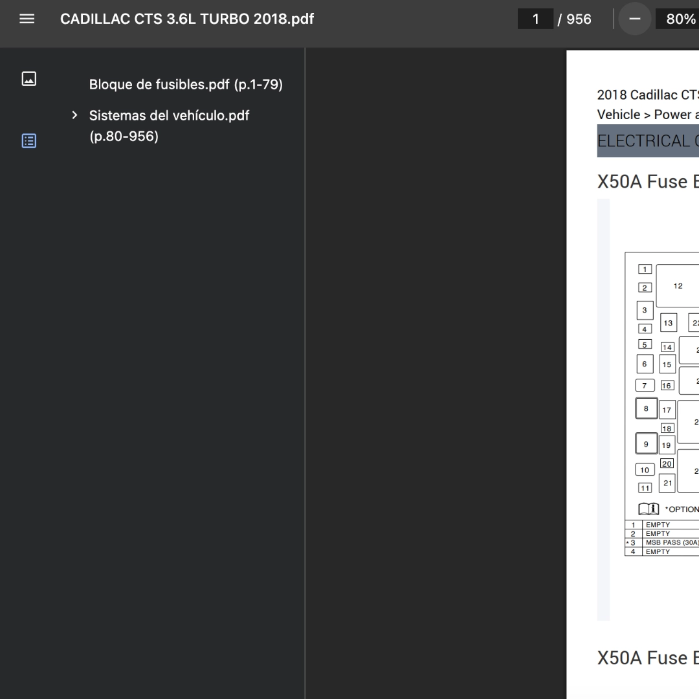Click fuse position 7 in diagram
This screenshot has width=699, height=699.
pos(645,386)
